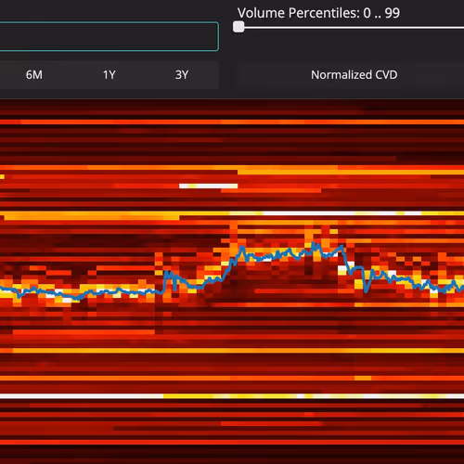The image size is (464, 464).
Task: Click the 'Volume Percentiles: 0 .. 99' label
Action: (x=318, y=13)
